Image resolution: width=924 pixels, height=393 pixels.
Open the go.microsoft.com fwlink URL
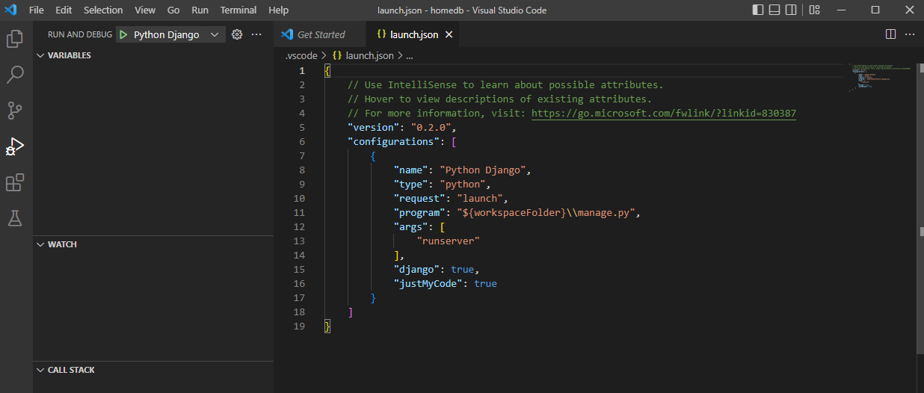[664, 114]
